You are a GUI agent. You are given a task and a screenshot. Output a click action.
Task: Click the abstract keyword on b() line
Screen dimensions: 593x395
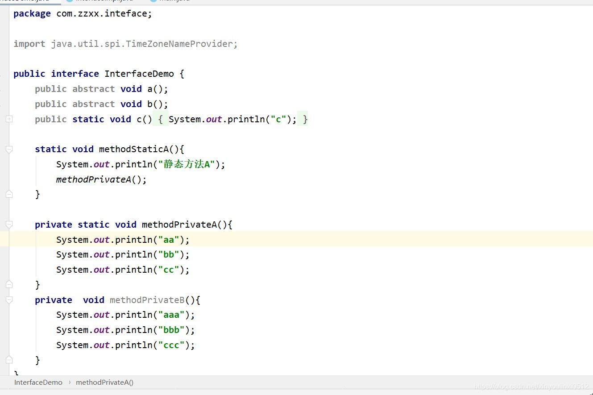coord(94,104)
